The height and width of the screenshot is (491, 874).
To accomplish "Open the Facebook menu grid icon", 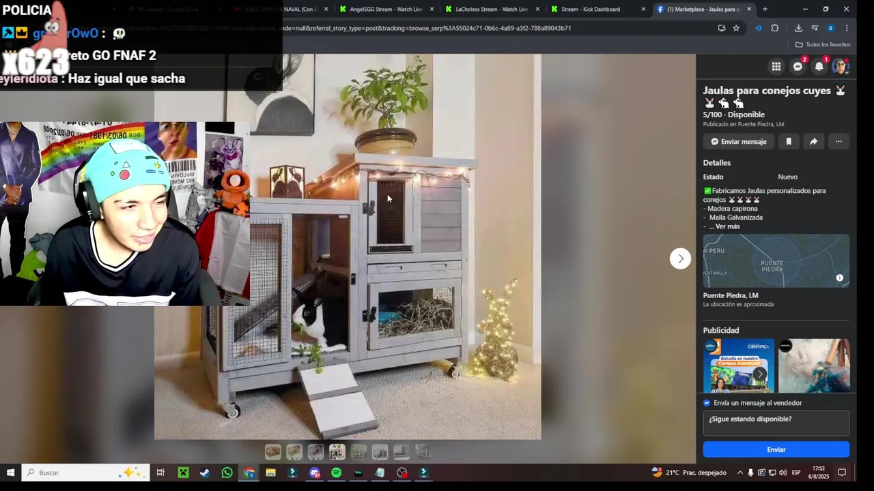I will (x=776, y=66).
